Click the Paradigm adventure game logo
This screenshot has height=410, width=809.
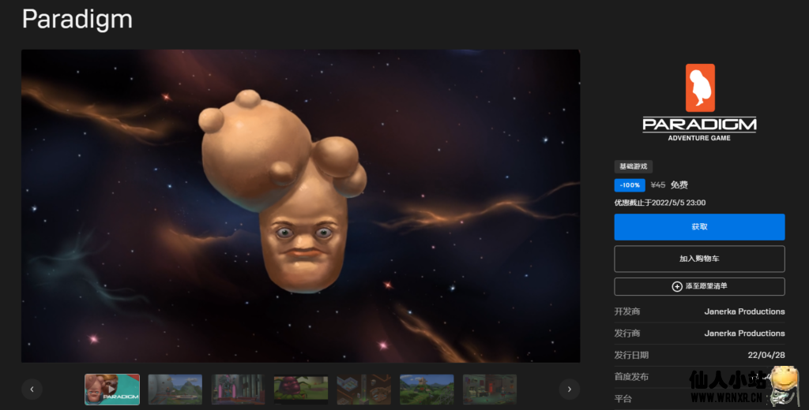pyautogui.click(x=700, y=102)
